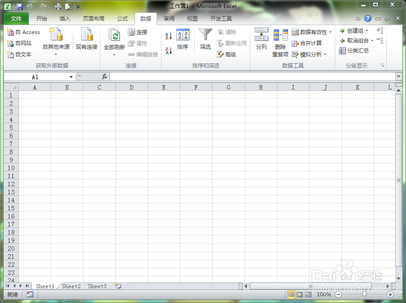Open Excel Help question mark
This screenshot has width=406, height=303.
(368, 18)
